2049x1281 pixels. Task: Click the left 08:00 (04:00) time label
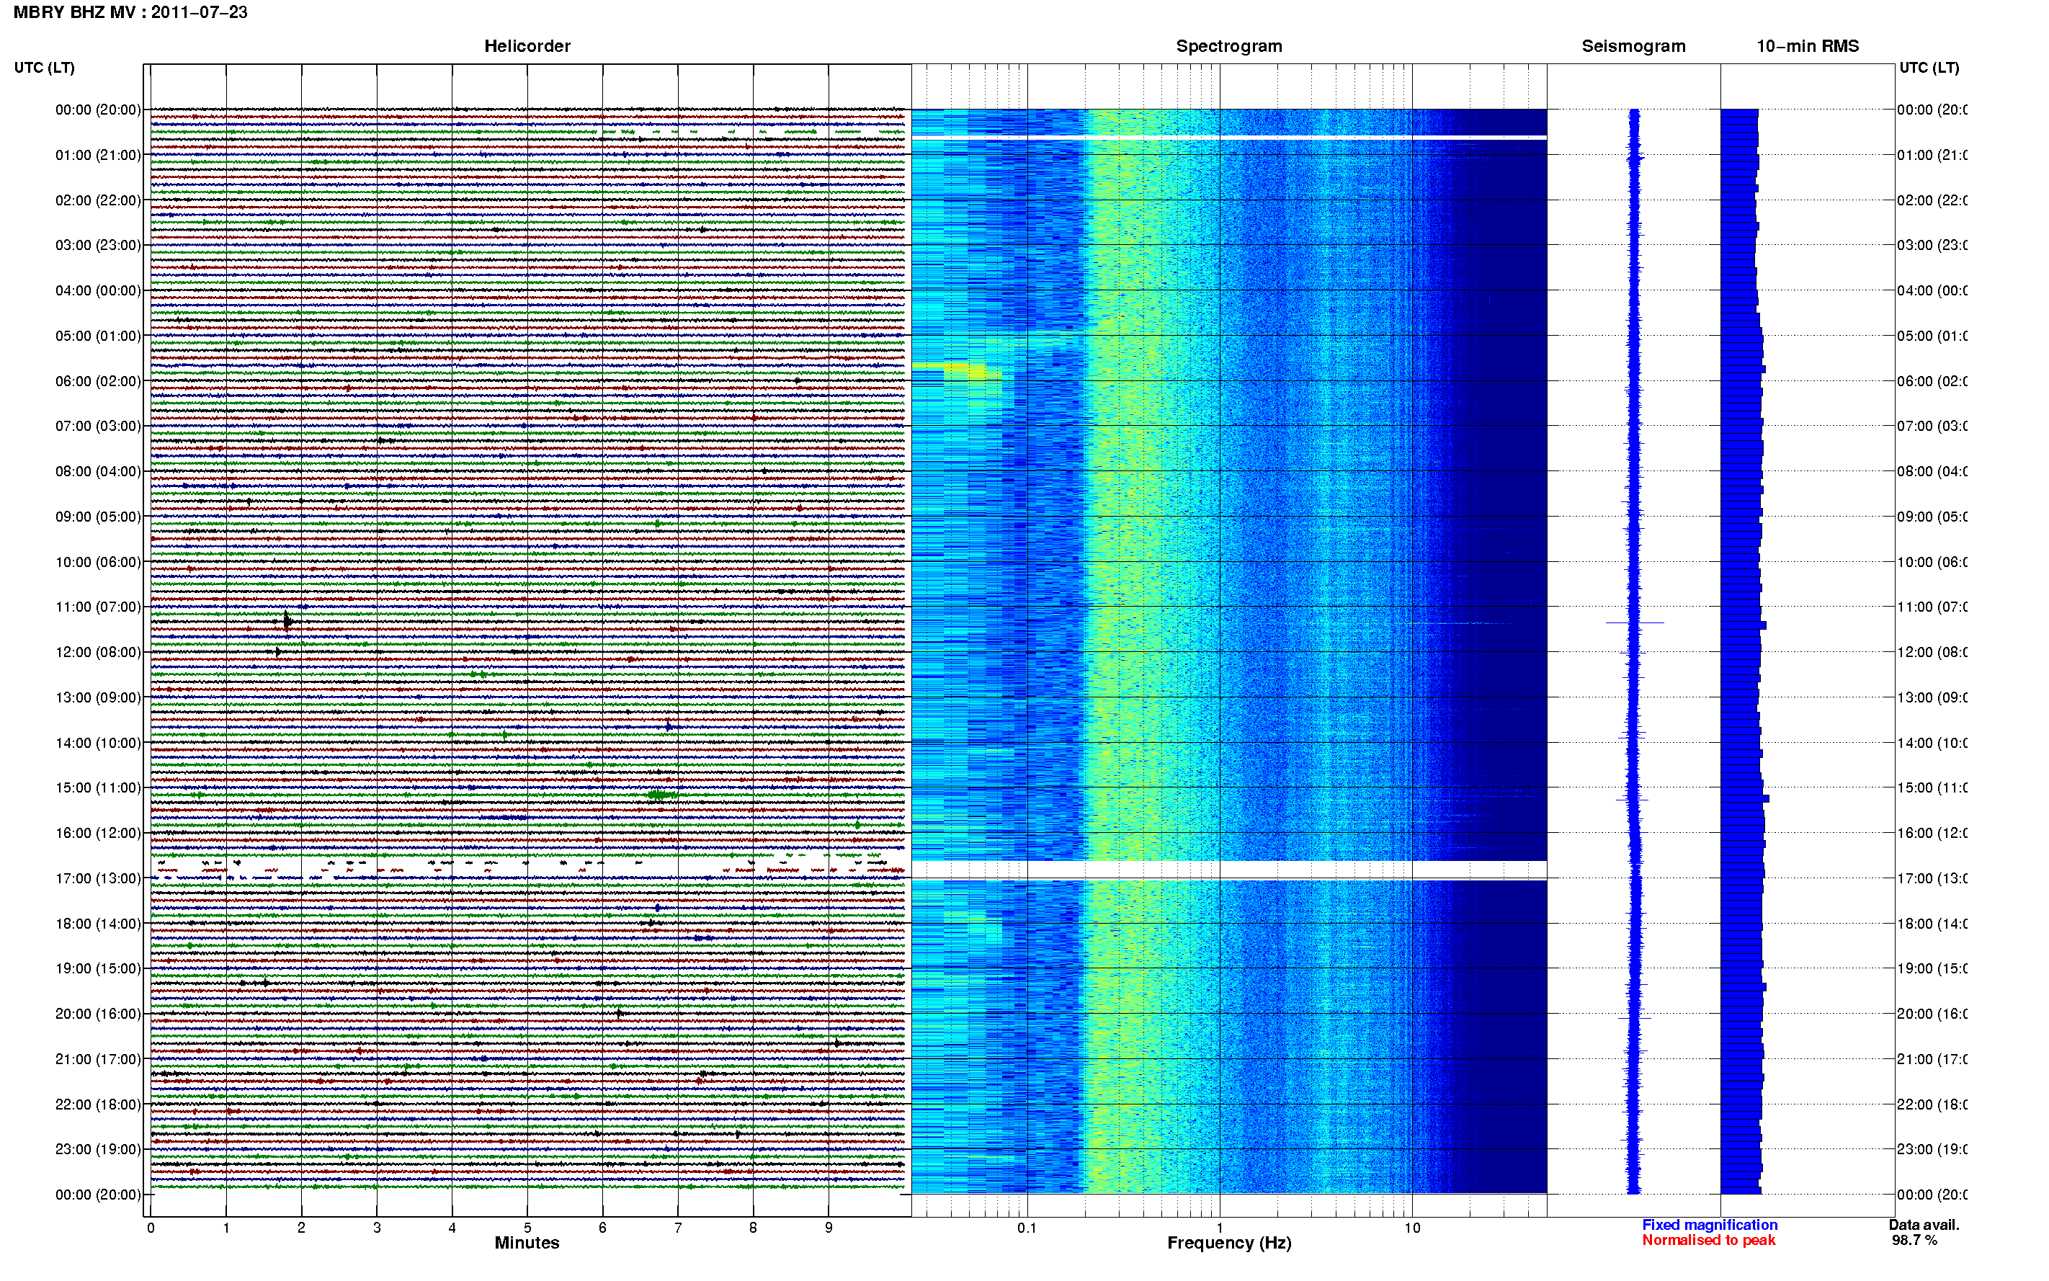pos(98,471)
